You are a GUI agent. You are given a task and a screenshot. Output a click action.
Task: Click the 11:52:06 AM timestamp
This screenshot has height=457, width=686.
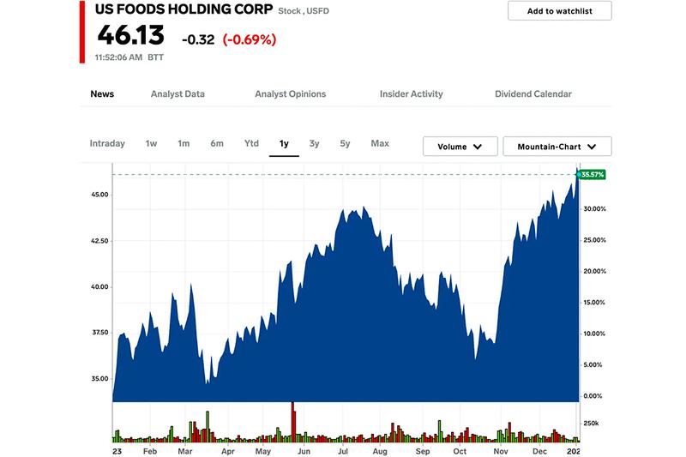[x=118, y=57]
